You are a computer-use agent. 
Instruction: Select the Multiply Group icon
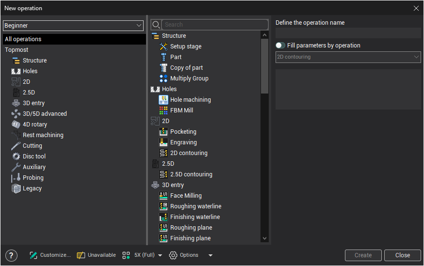(x=163, y=78)
